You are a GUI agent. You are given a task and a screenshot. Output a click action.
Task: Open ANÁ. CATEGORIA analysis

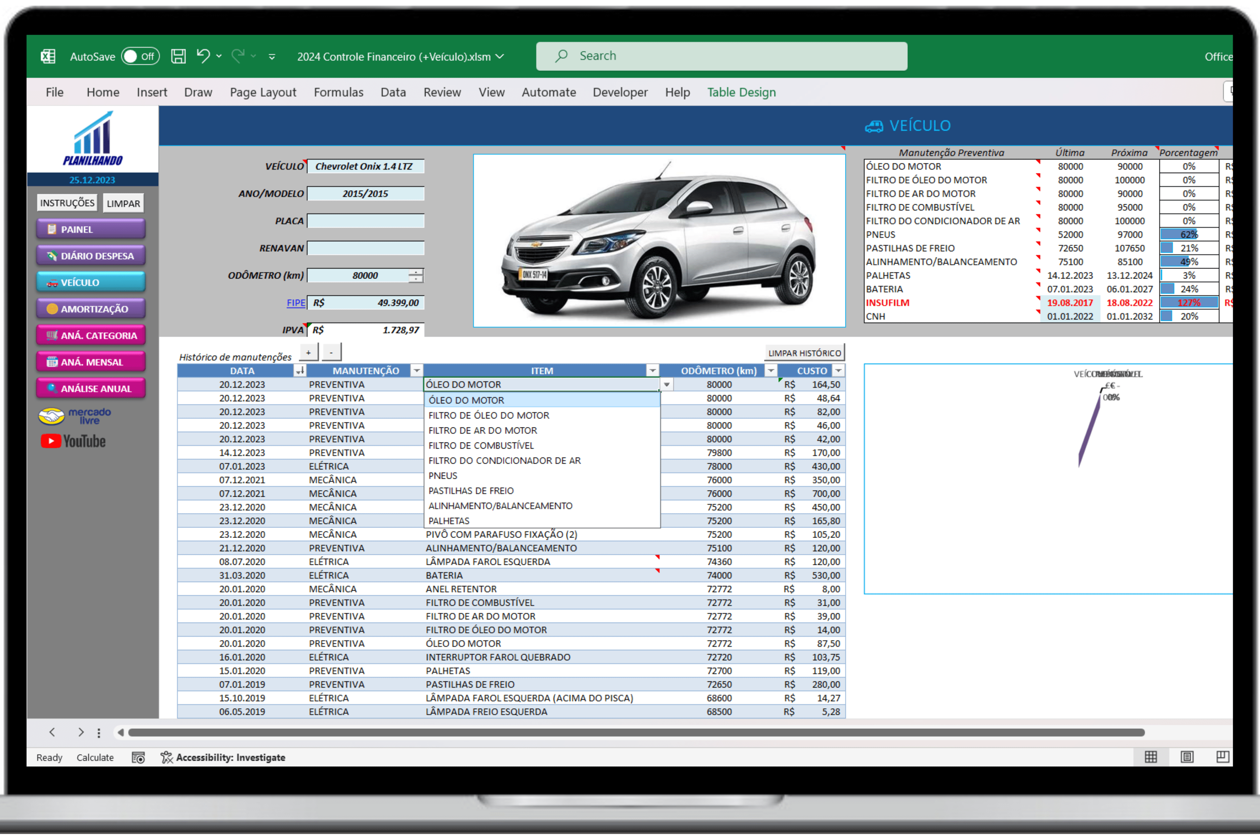click(91, 335)
